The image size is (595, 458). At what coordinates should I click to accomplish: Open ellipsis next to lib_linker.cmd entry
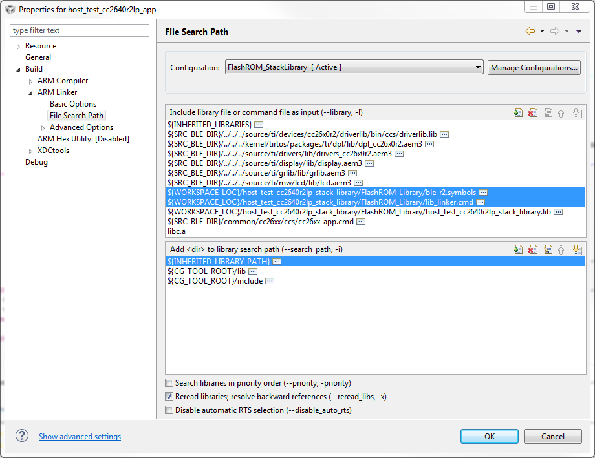(481, 202)
